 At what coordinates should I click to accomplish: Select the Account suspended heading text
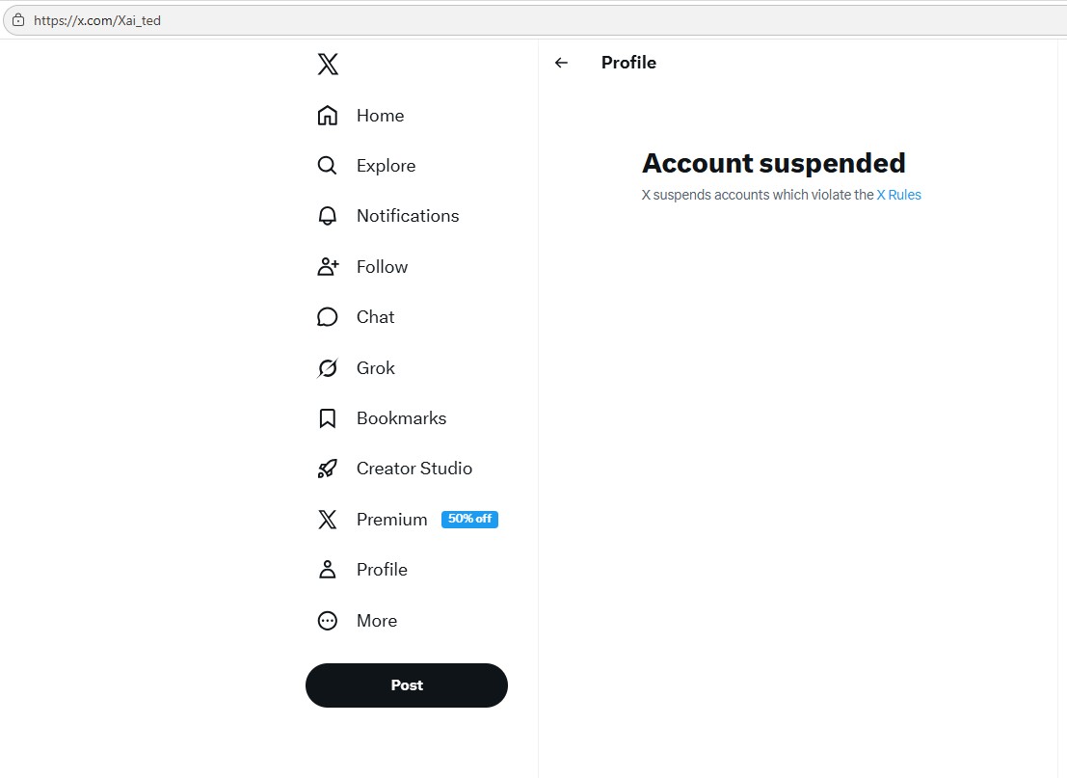[774, 163]
